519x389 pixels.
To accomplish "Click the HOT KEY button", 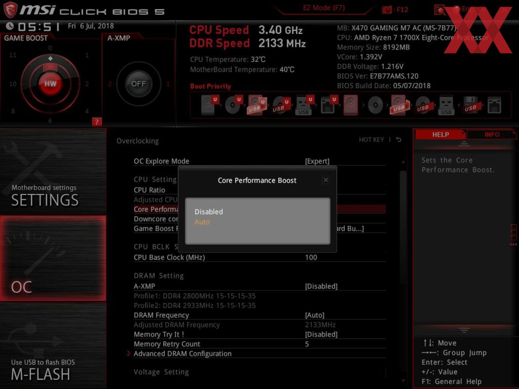I will pos(371,140).
